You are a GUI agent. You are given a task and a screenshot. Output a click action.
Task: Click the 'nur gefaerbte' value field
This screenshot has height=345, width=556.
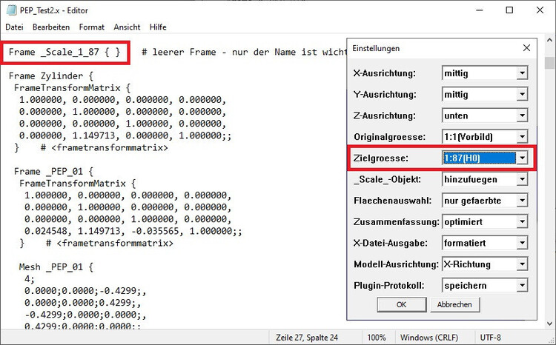(x=480, y=201)
